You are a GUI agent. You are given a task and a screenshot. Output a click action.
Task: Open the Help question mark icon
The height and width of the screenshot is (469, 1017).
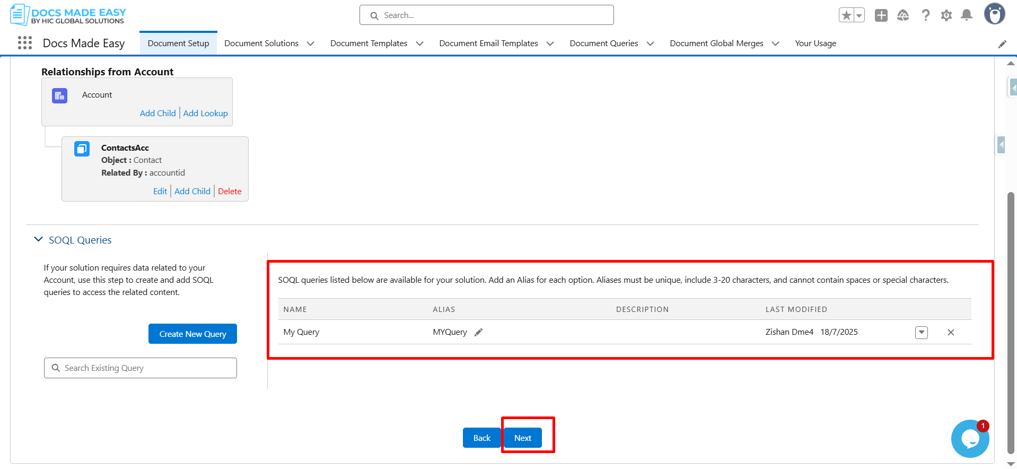(925, 15)
